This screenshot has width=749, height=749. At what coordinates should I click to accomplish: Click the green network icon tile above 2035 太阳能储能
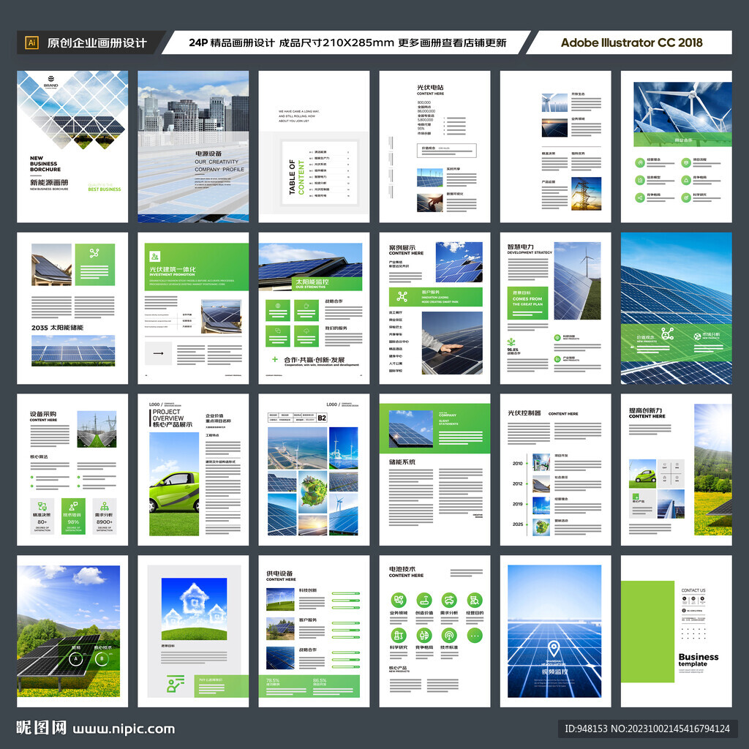point(94,265)
